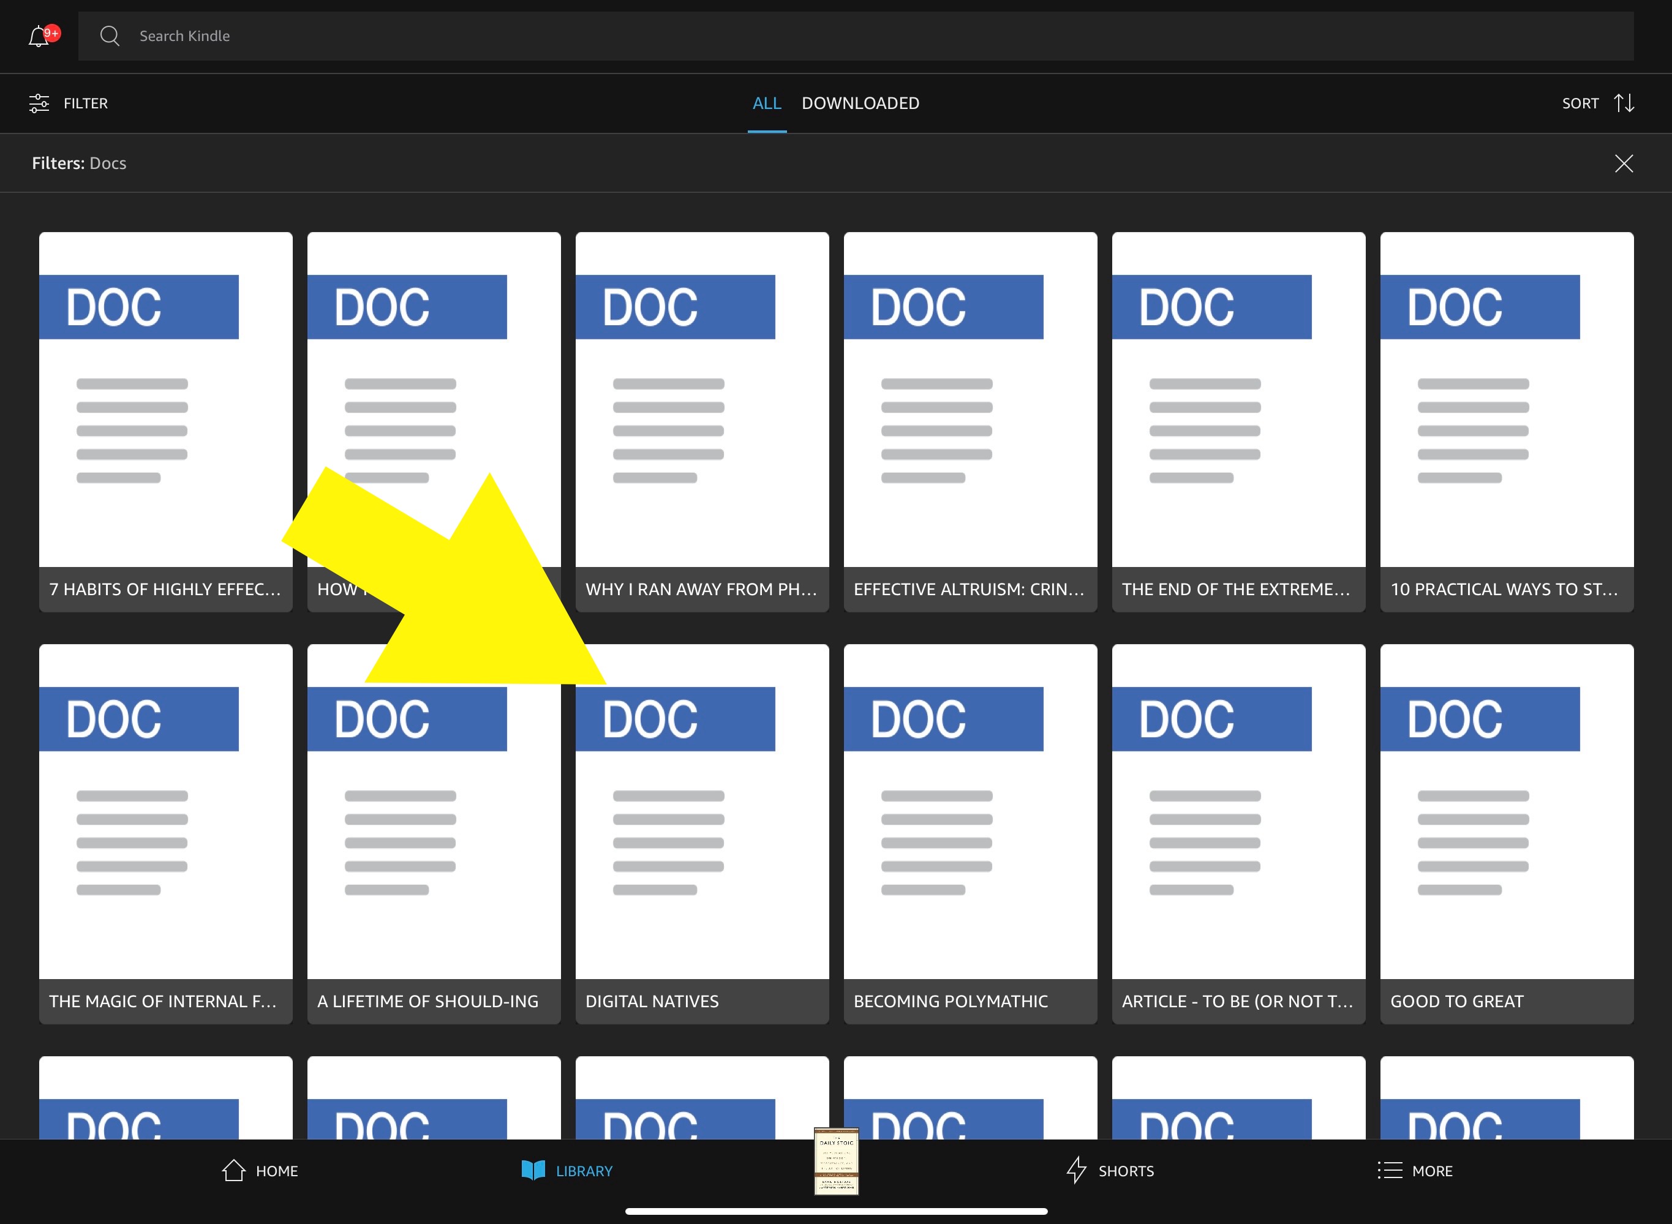Viewport: 1672px width, 1224px height.
Task: Open A Lifetime of Should-ing document
Action: tap(434, 833)
